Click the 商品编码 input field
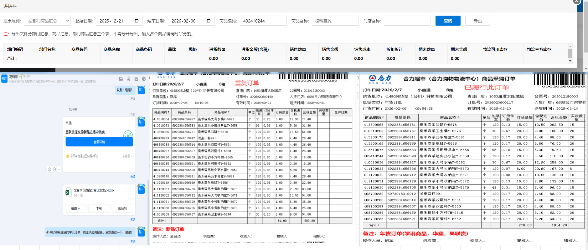This screenshot has width=588, height=250. [263, 21]
